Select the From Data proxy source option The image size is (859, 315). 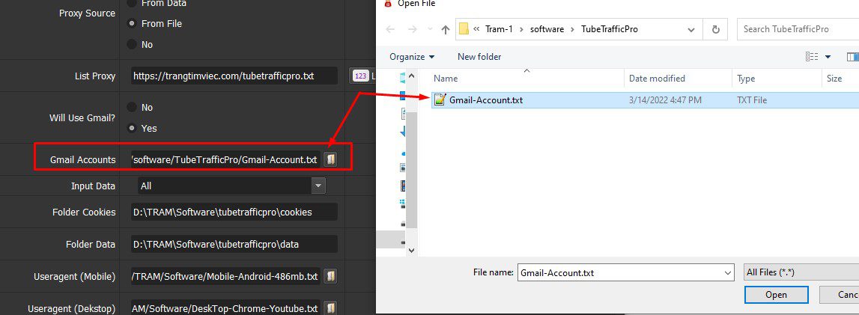click(132, 3)
